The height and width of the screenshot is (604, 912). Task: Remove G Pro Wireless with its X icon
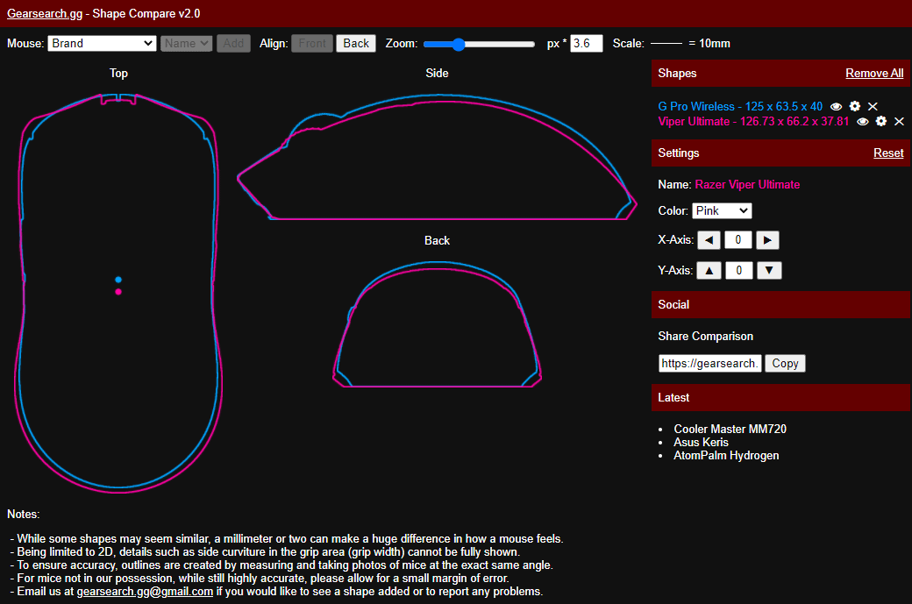point(873,106)
